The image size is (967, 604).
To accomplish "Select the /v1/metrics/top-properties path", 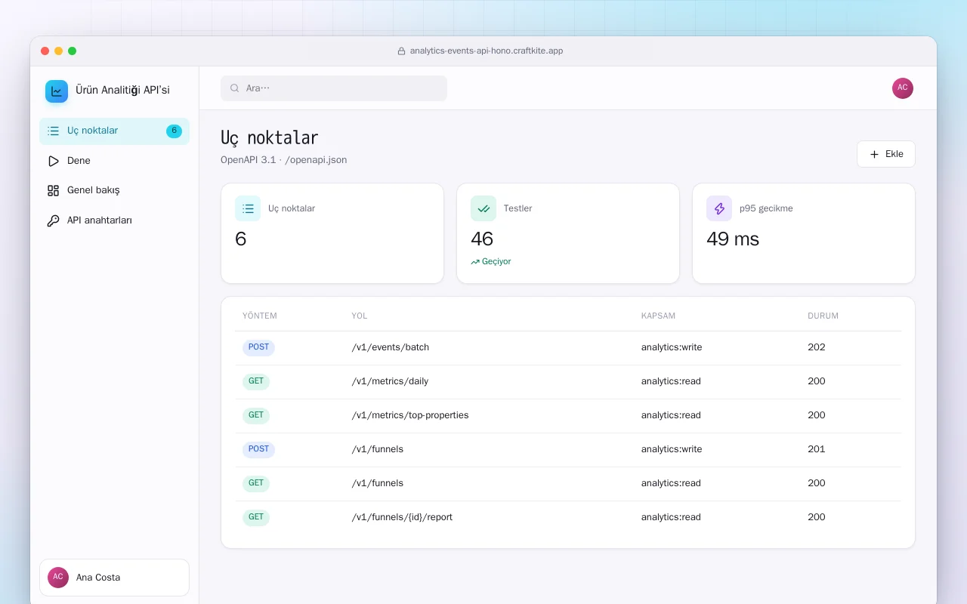I will coord(410,415).
